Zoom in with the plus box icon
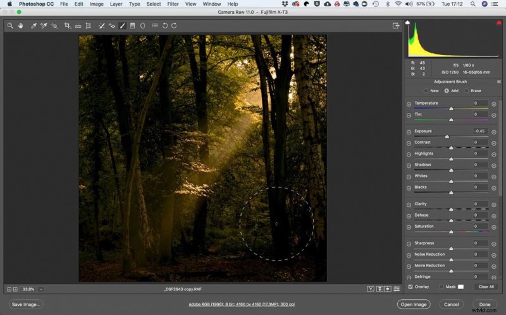The image size is (506, 315). point(15,289)
